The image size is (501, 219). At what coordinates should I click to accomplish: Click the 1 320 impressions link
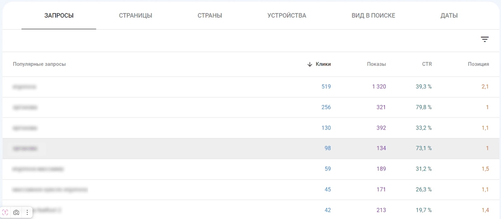click(379, 87)
